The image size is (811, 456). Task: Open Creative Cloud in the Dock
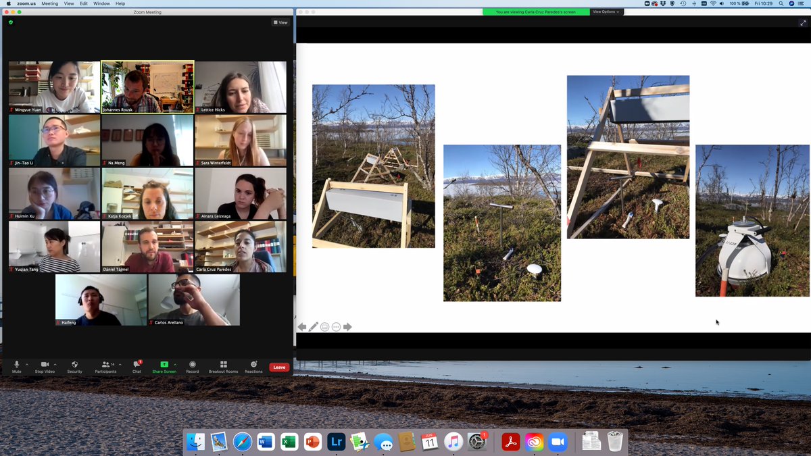click(534, 442)
